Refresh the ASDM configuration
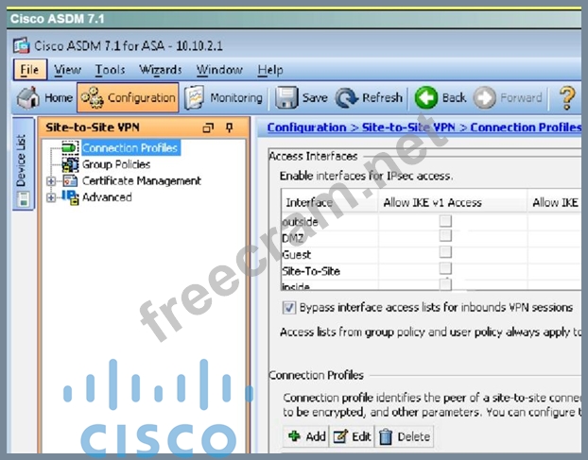 click(370, 97)
